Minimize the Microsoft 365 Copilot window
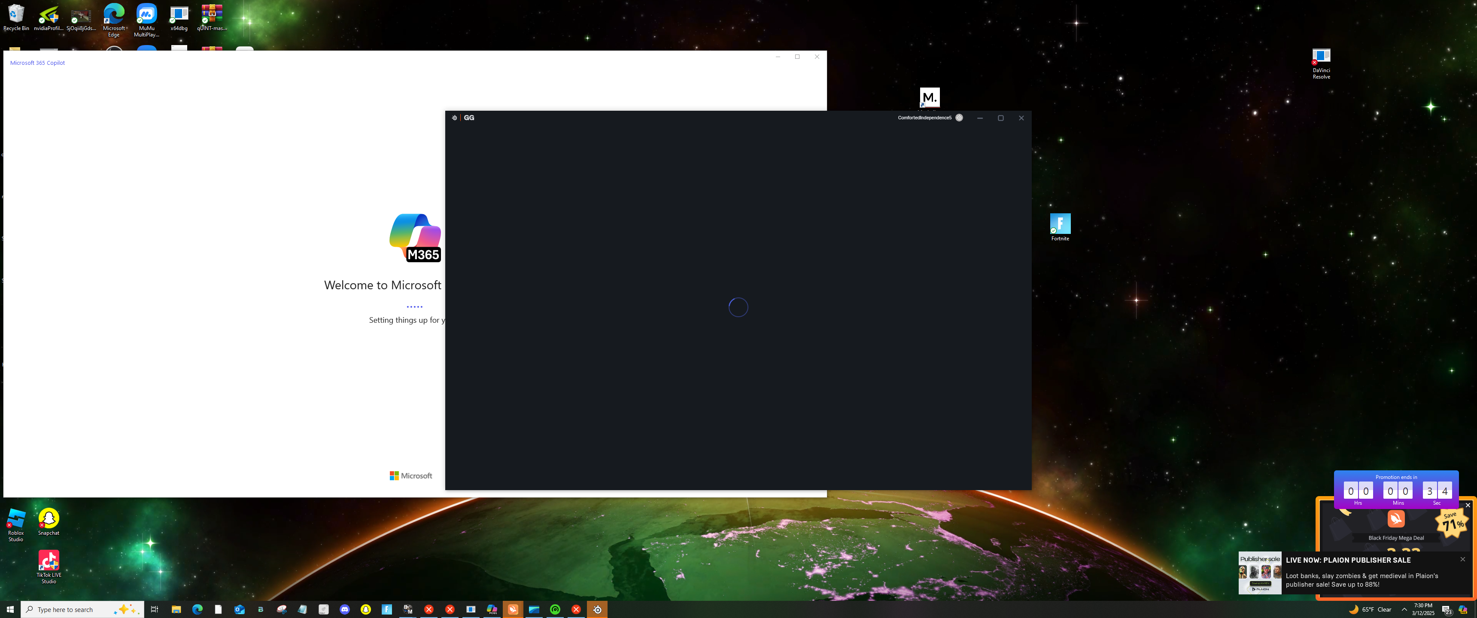The width and height of the screenshot is (1477, 618). click(x=778, y=57)
